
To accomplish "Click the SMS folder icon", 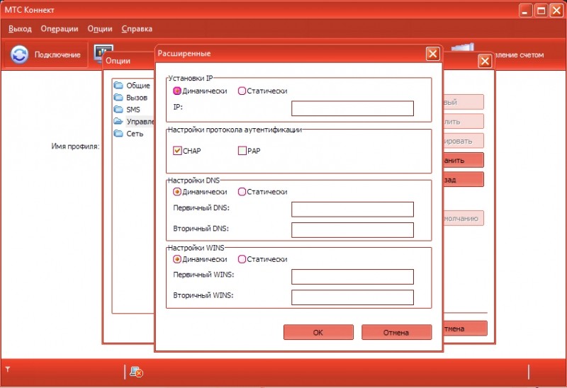I will (118, 109).
